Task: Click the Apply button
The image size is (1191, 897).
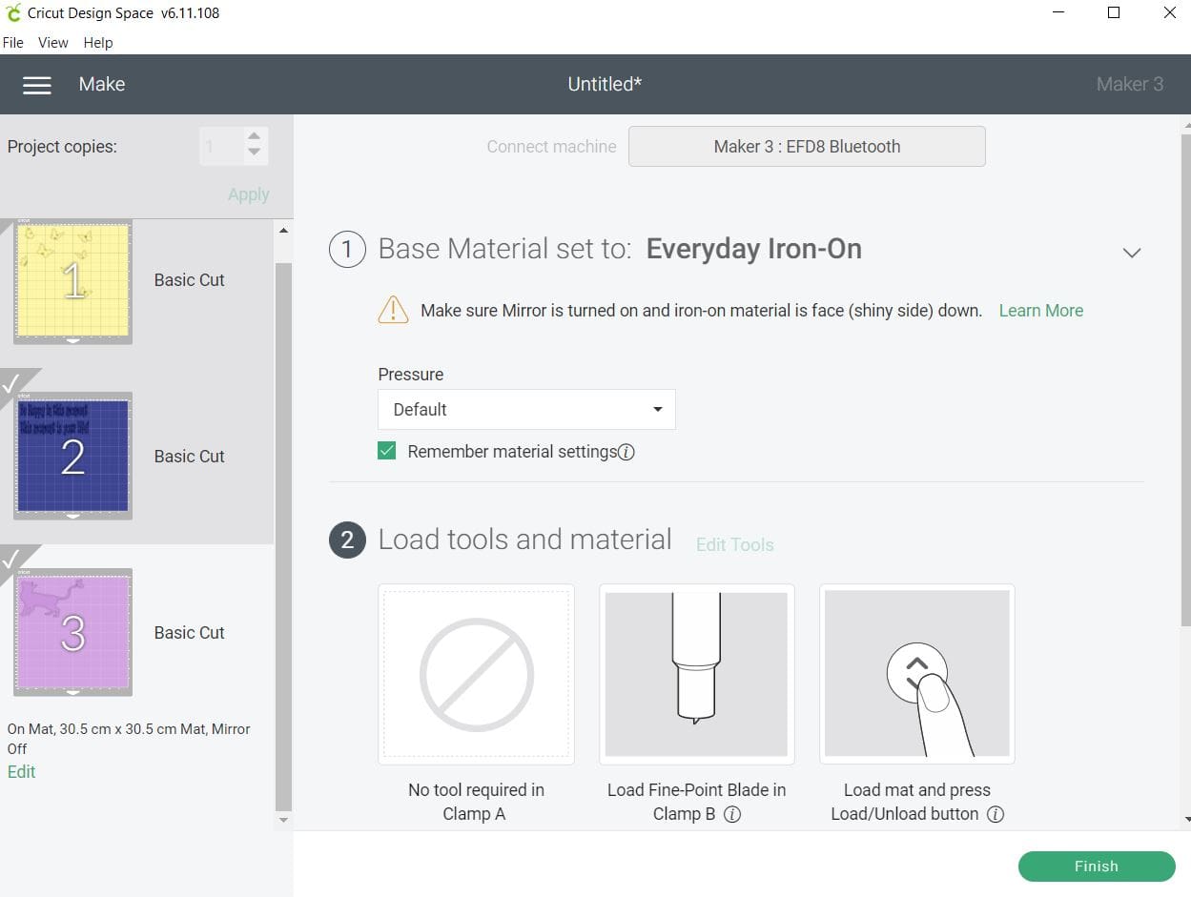Action: [249, 194]
